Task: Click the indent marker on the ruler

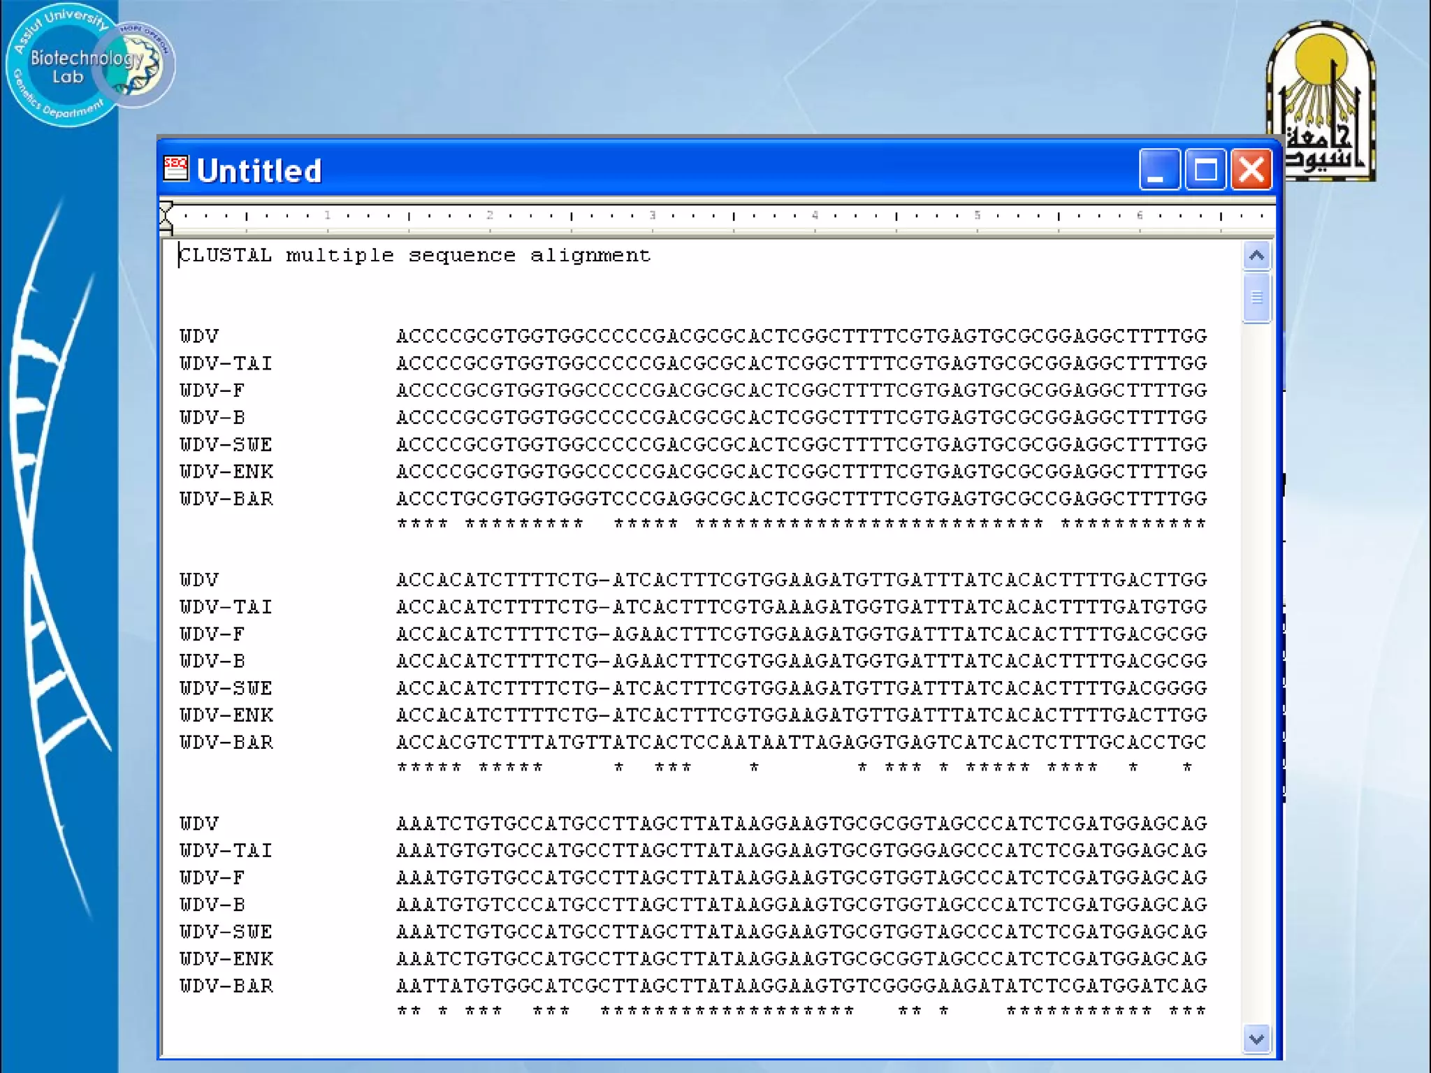Action: [x=166, y=216]
